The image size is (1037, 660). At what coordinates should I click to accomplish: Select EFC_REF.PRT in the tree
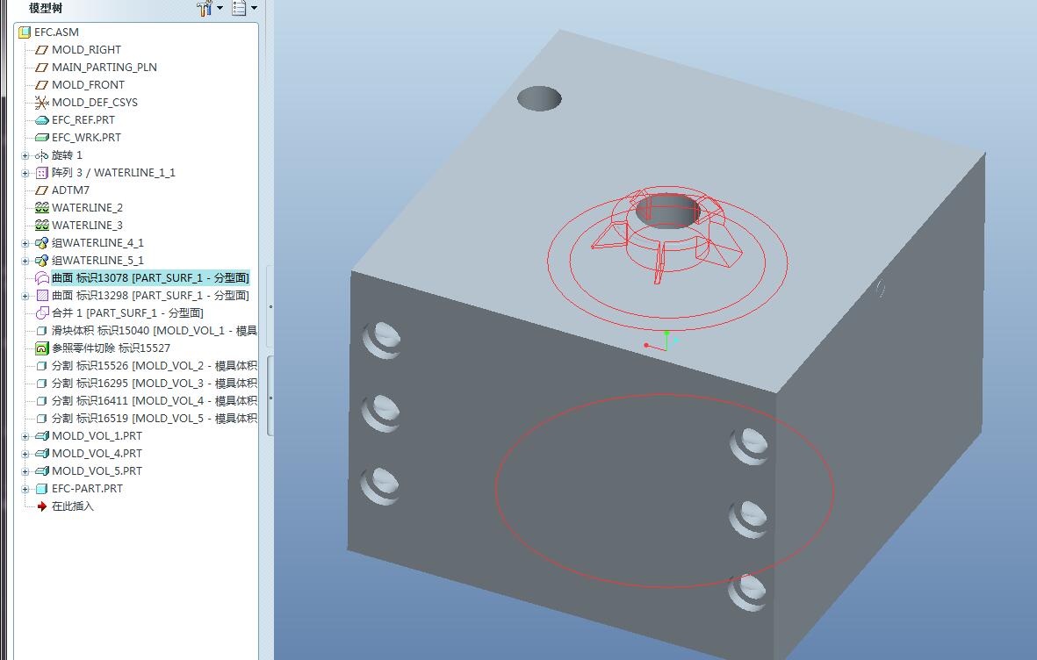coord(83,119)
